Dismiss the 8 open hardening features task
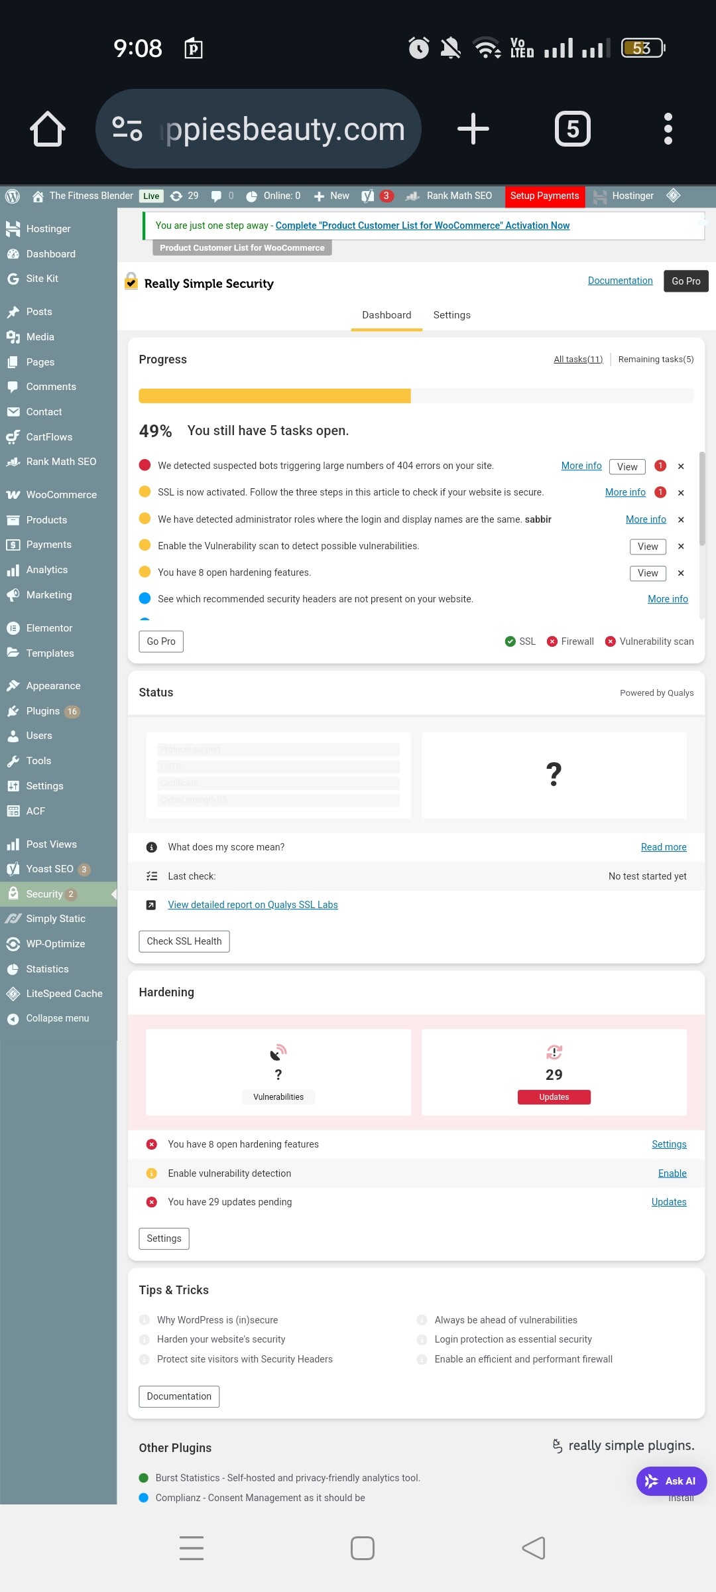This screenshot has height=1592, width=716. [x=681, y=573]
